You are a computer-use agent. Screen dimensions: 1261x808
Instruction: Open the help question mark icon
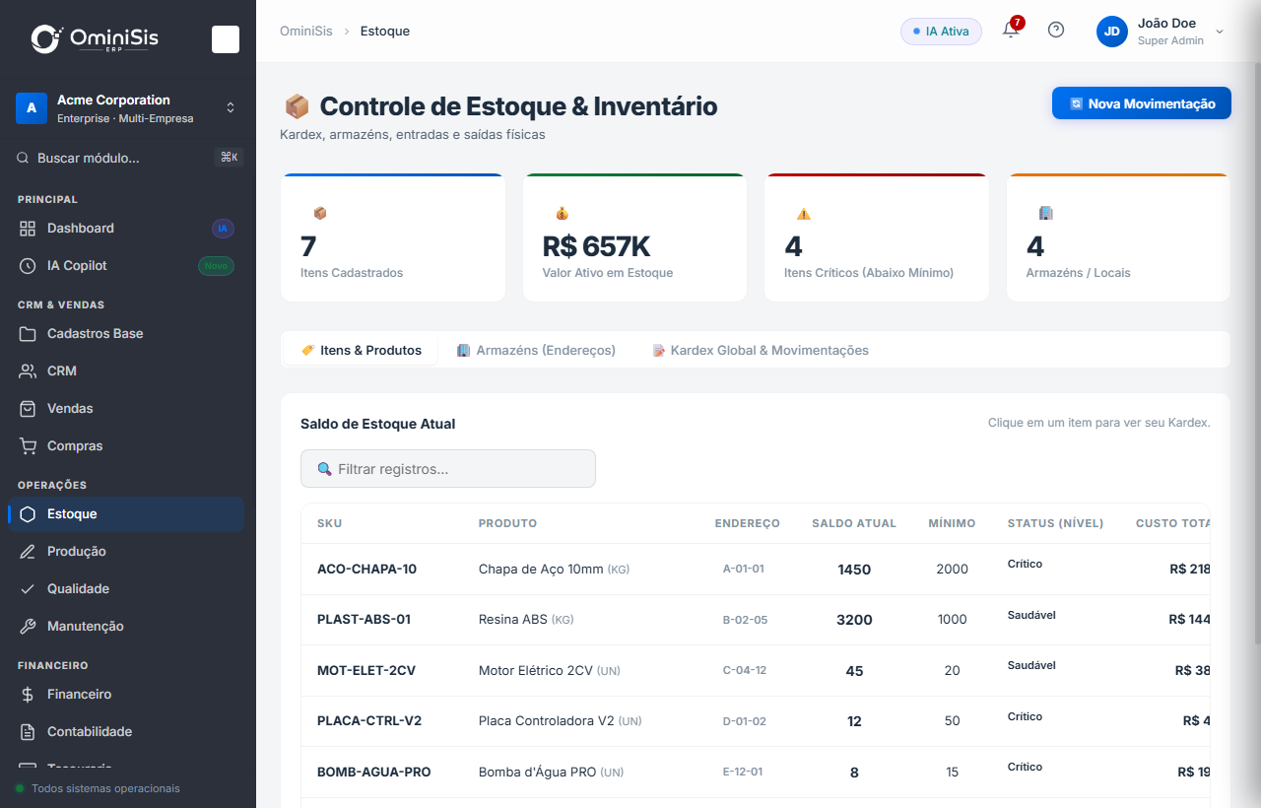click(1056, 31)
